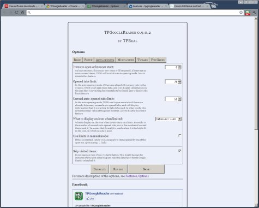Go to the home page icon
Screen dimensions: 259x208
click(x=22, y=13)
